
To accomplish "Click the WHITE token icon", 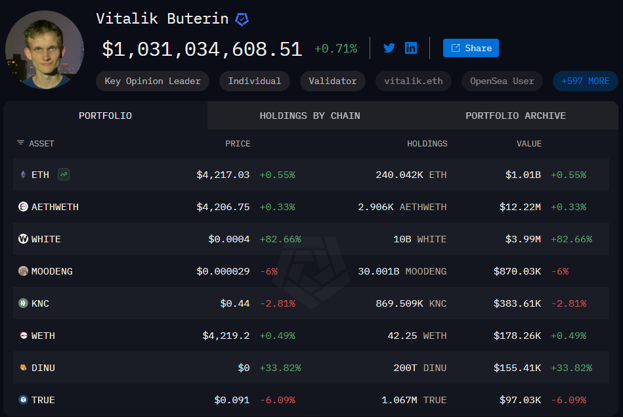I will (x=24, y=239).
